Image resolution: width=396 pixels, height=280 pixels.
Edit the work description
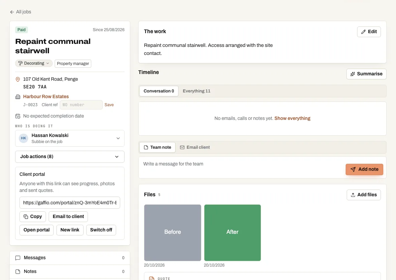(x=369, y=32)
